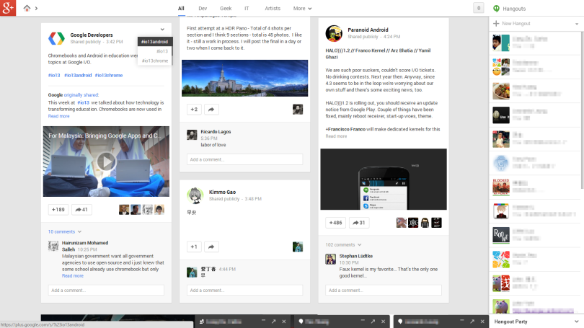Follow the #io13chrome hashtag link in post
This screenshot has height=328, width=584.
tap(109, 75)
